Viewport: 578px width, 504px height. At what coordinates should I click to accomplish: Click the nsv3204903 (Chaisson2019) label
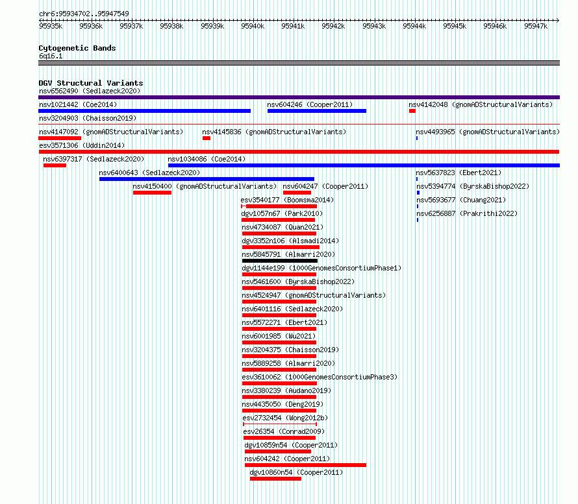click(88, 118)
